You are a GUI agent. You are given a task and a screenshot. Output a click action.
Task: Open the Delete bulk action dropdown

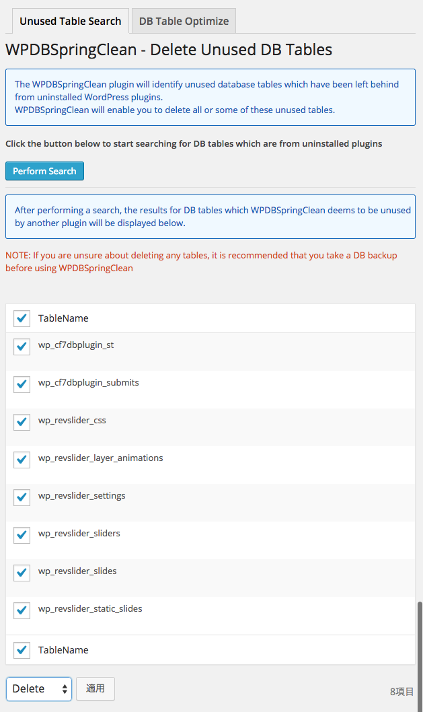tap(39, 689)
